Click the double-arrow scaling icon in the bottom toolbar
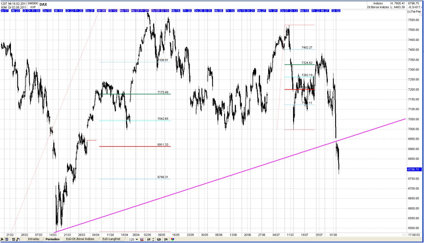Screen dimensions: 424x243 (148, 239)
